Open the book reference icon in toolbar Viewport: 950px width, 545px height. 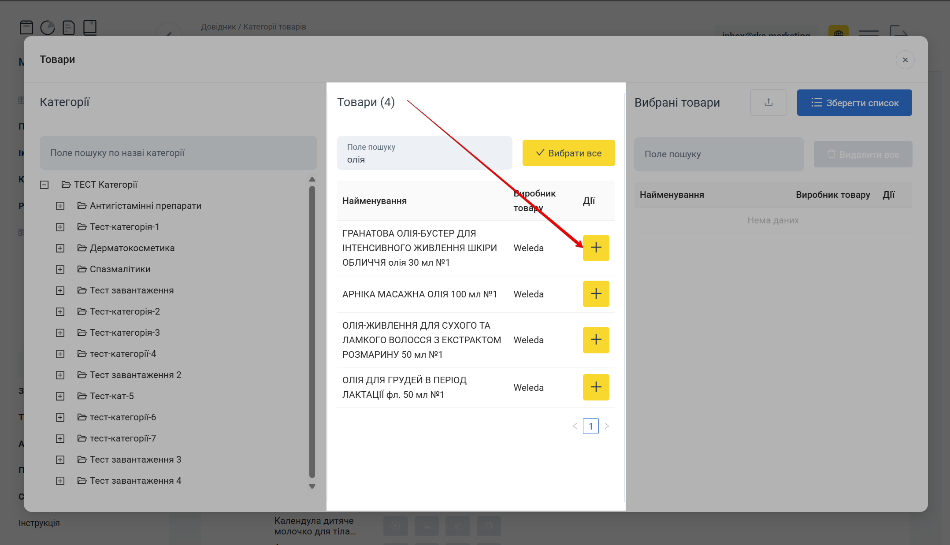[90, 27]
